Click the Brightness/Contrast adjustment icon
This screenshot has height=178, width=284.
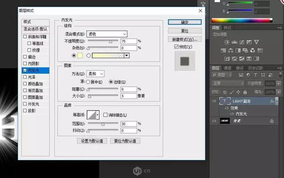click(x=227, y=42)
